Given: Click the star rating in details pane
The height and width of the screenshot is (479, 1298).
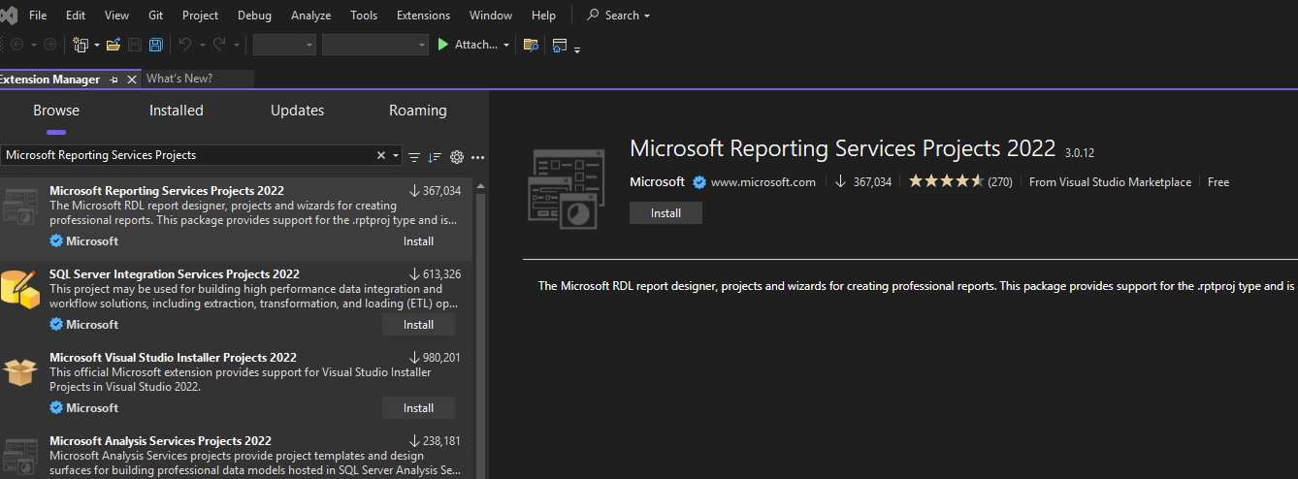Looking at the screenshot, I should coord(946,181).
